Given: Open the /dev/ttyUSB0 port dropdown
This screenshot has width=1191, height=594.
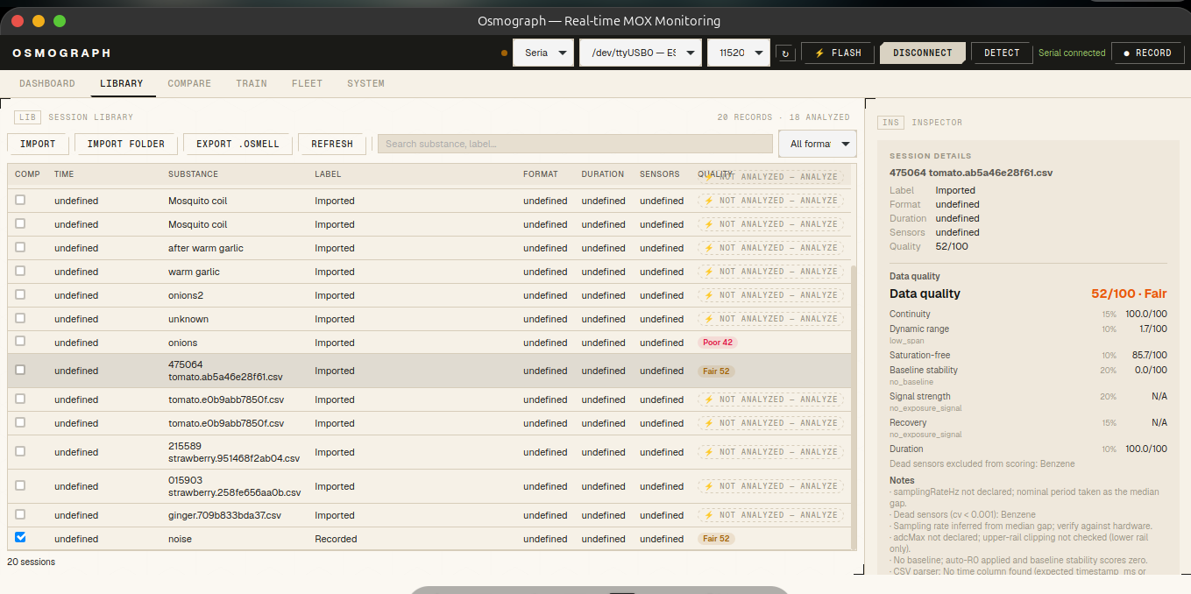Looking at the screenshot, I should [x=641, y=53].
